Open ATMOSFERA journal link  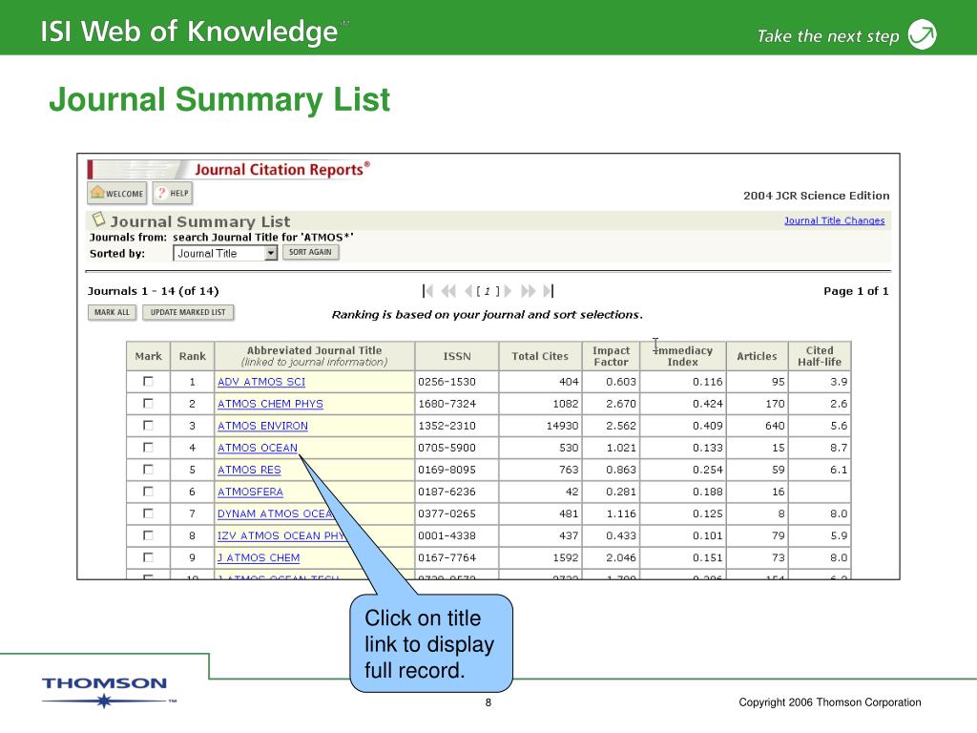pyautogui.click(x=250, y=492)
